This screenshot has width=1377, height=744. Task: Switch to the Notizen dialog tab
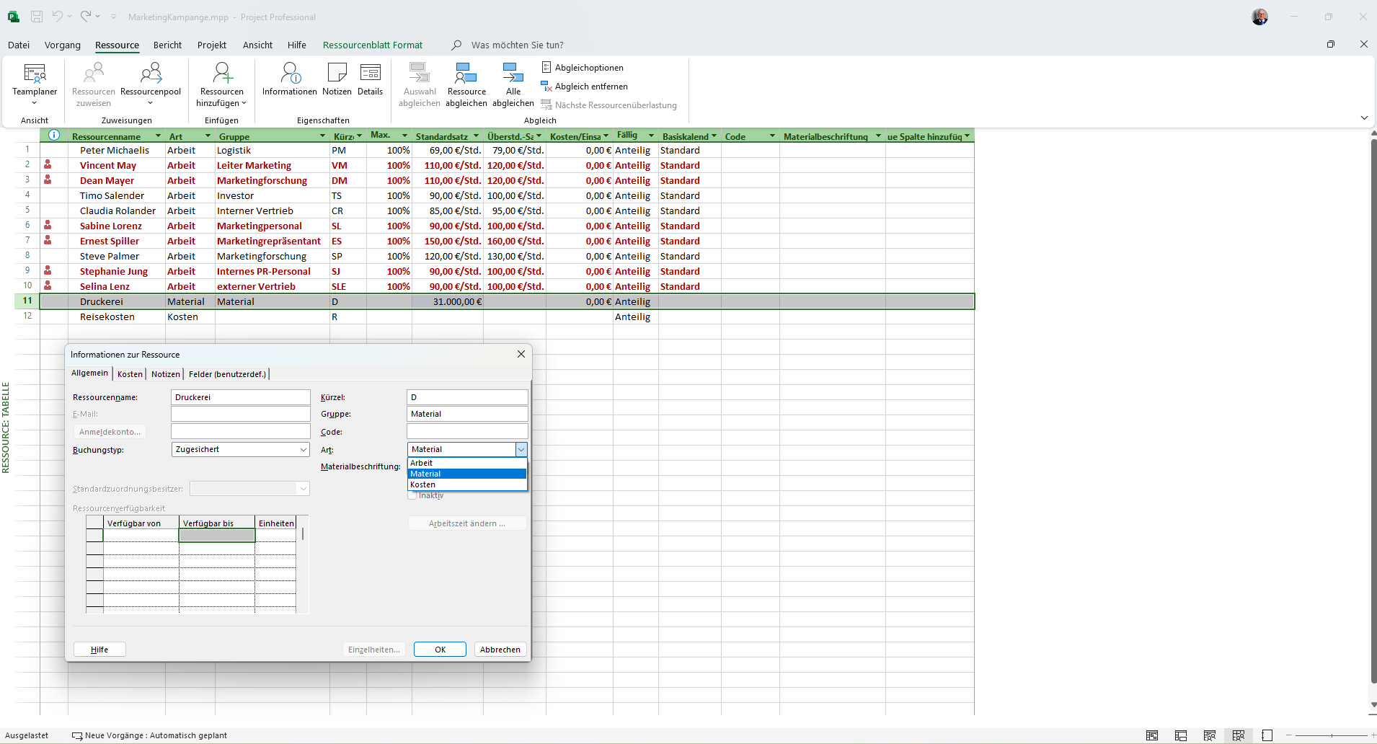point(166,374)
